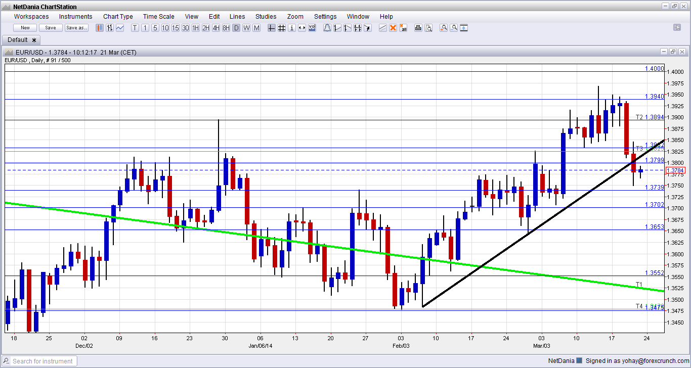
Task: Open print preview
Action: click(x=428, y=28)
